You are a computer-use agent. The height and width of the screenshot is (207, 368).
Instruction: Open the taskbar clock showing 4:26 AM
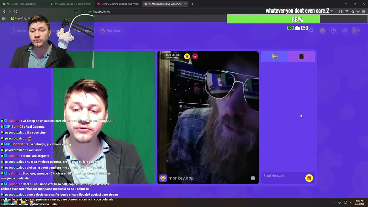click(x=360, y=202)
